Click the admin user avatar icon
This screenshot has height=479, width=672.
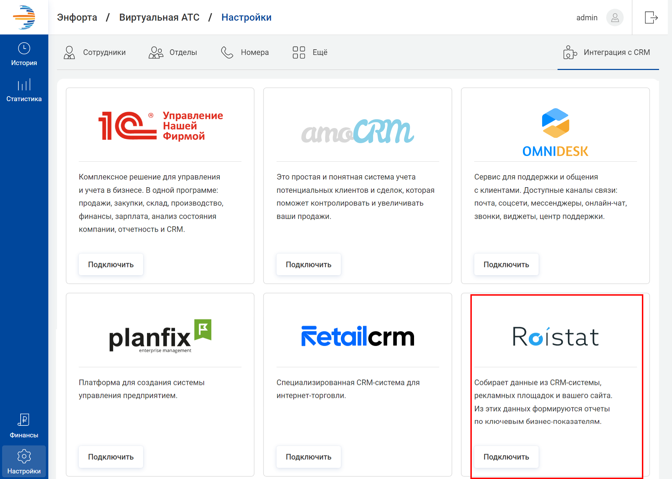point(615,17)
